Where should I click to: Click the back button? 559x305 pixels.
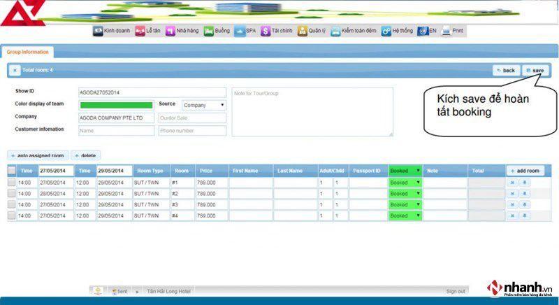tap(506, 70)
